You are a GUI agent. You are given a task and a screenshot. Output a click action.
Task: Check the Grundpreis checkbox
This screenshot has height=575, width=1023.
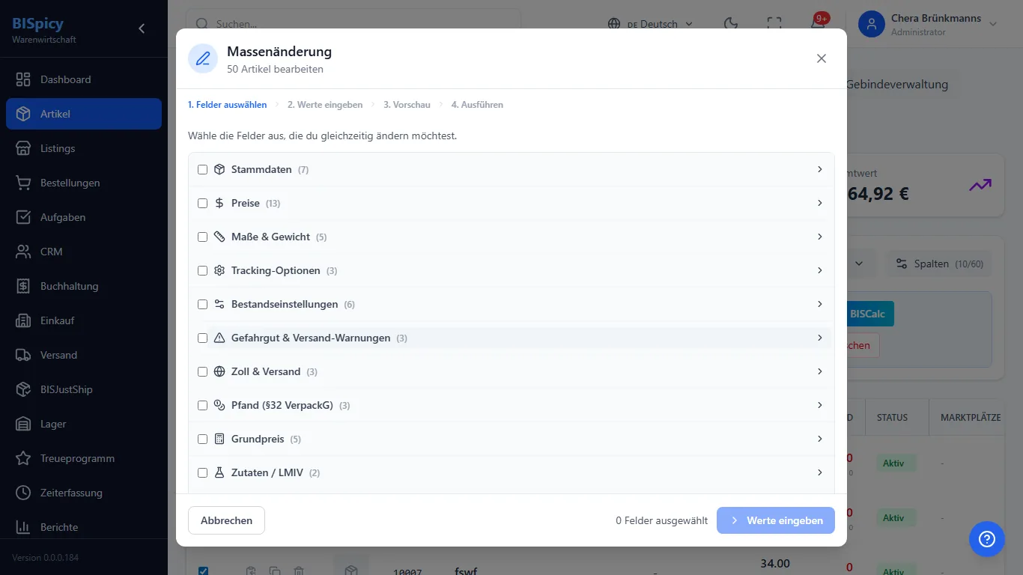pos(202,439)
